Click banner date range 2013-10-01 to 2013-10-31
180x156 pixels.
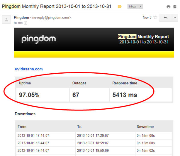tap(144, 42)
